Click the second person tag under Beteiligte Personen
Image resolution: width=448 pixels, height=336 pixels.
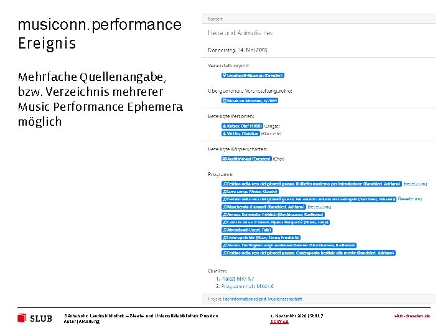pyautogui.click(x=241, y=133)
